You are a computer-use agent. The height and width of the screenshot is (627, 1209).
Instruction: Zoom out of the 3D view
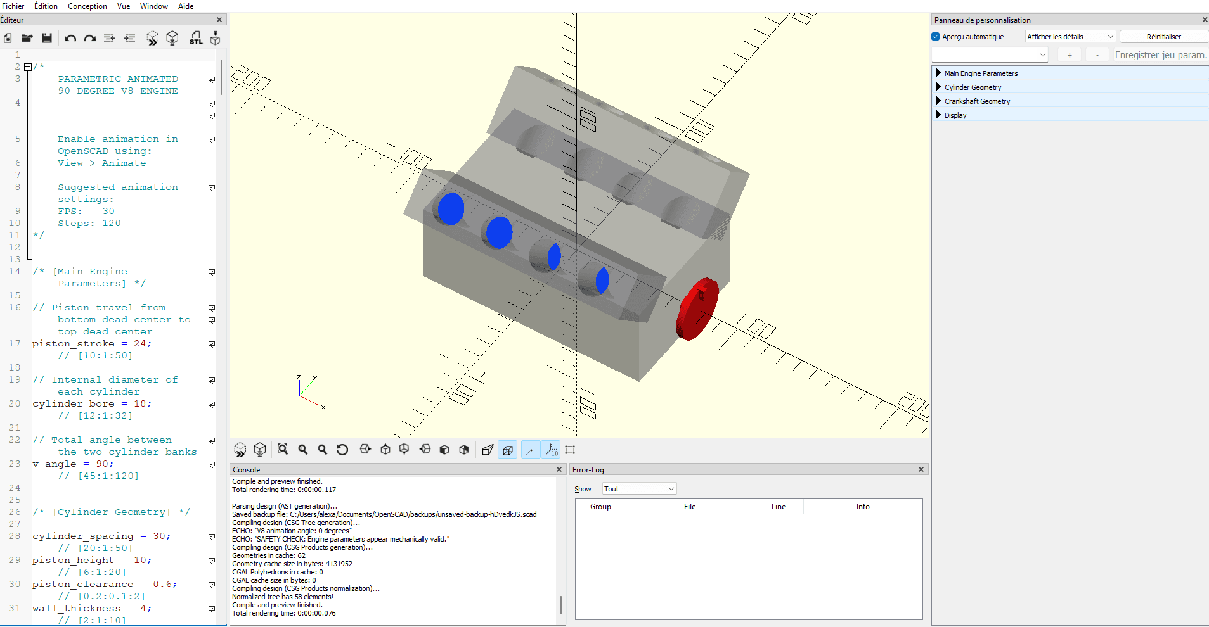pos(323,450)
